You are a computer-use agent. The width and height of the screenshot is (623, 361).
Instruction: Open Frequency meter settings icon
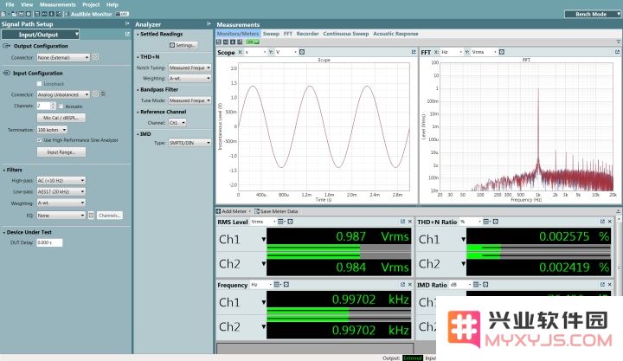click(x=286, y=285)
